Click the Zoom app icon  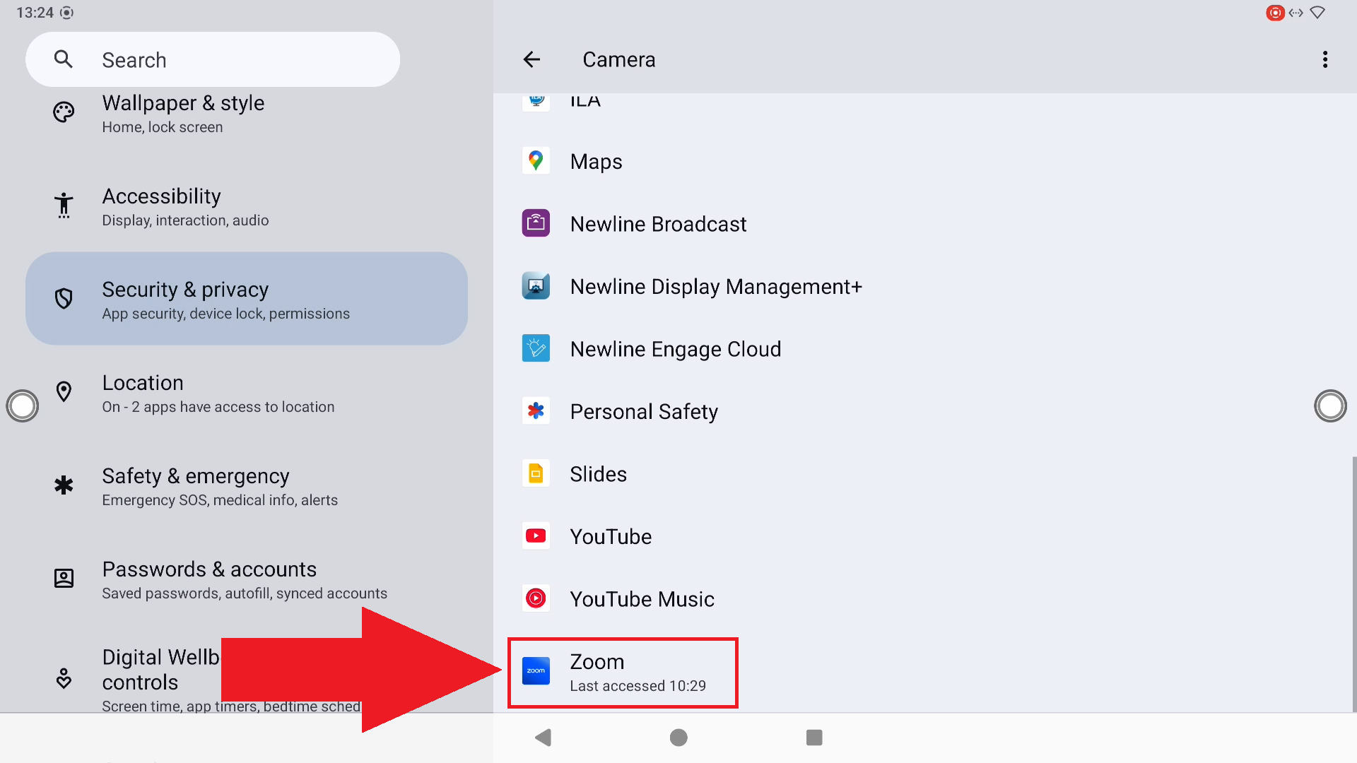coord(536,670)
